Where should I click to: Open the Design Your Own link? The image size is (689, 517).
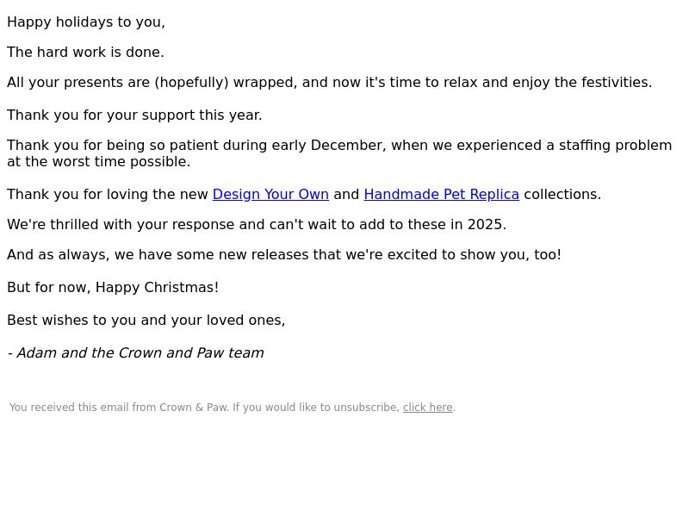pos(270,195)
